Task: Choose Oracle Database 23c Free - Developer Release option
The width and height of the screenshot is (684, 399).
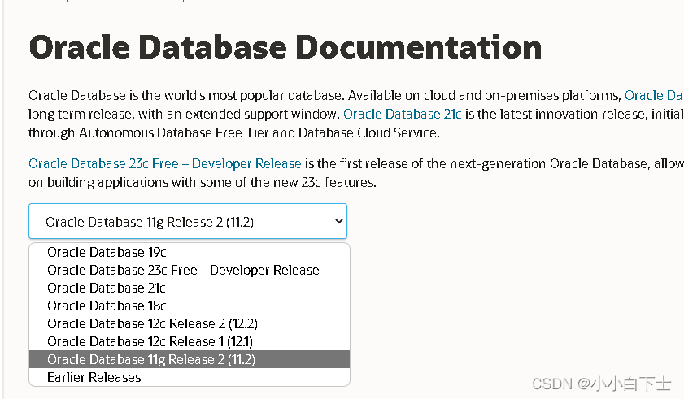Action: [190, 270]
